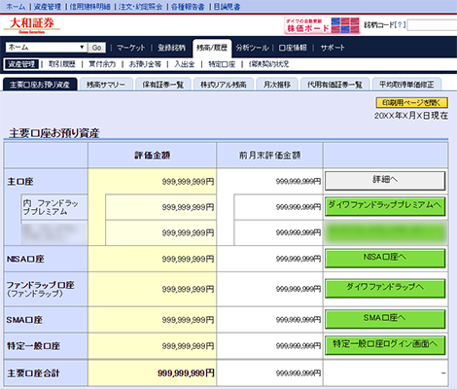
Task: Open the 注文・約定照会 link
Action: pyautogui.click(x=140, y=7)
